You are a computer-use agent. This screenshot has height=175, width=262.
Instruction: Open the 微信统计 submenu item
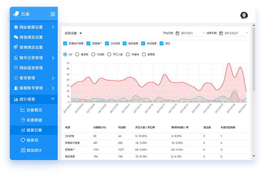coord(34,150)
